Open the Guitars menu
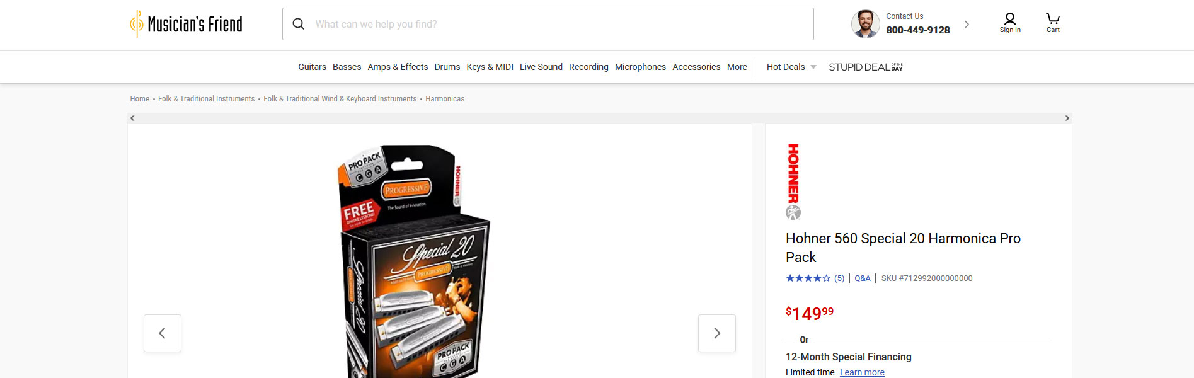This screenshot has width=1194, height=378. click(312, 67)
